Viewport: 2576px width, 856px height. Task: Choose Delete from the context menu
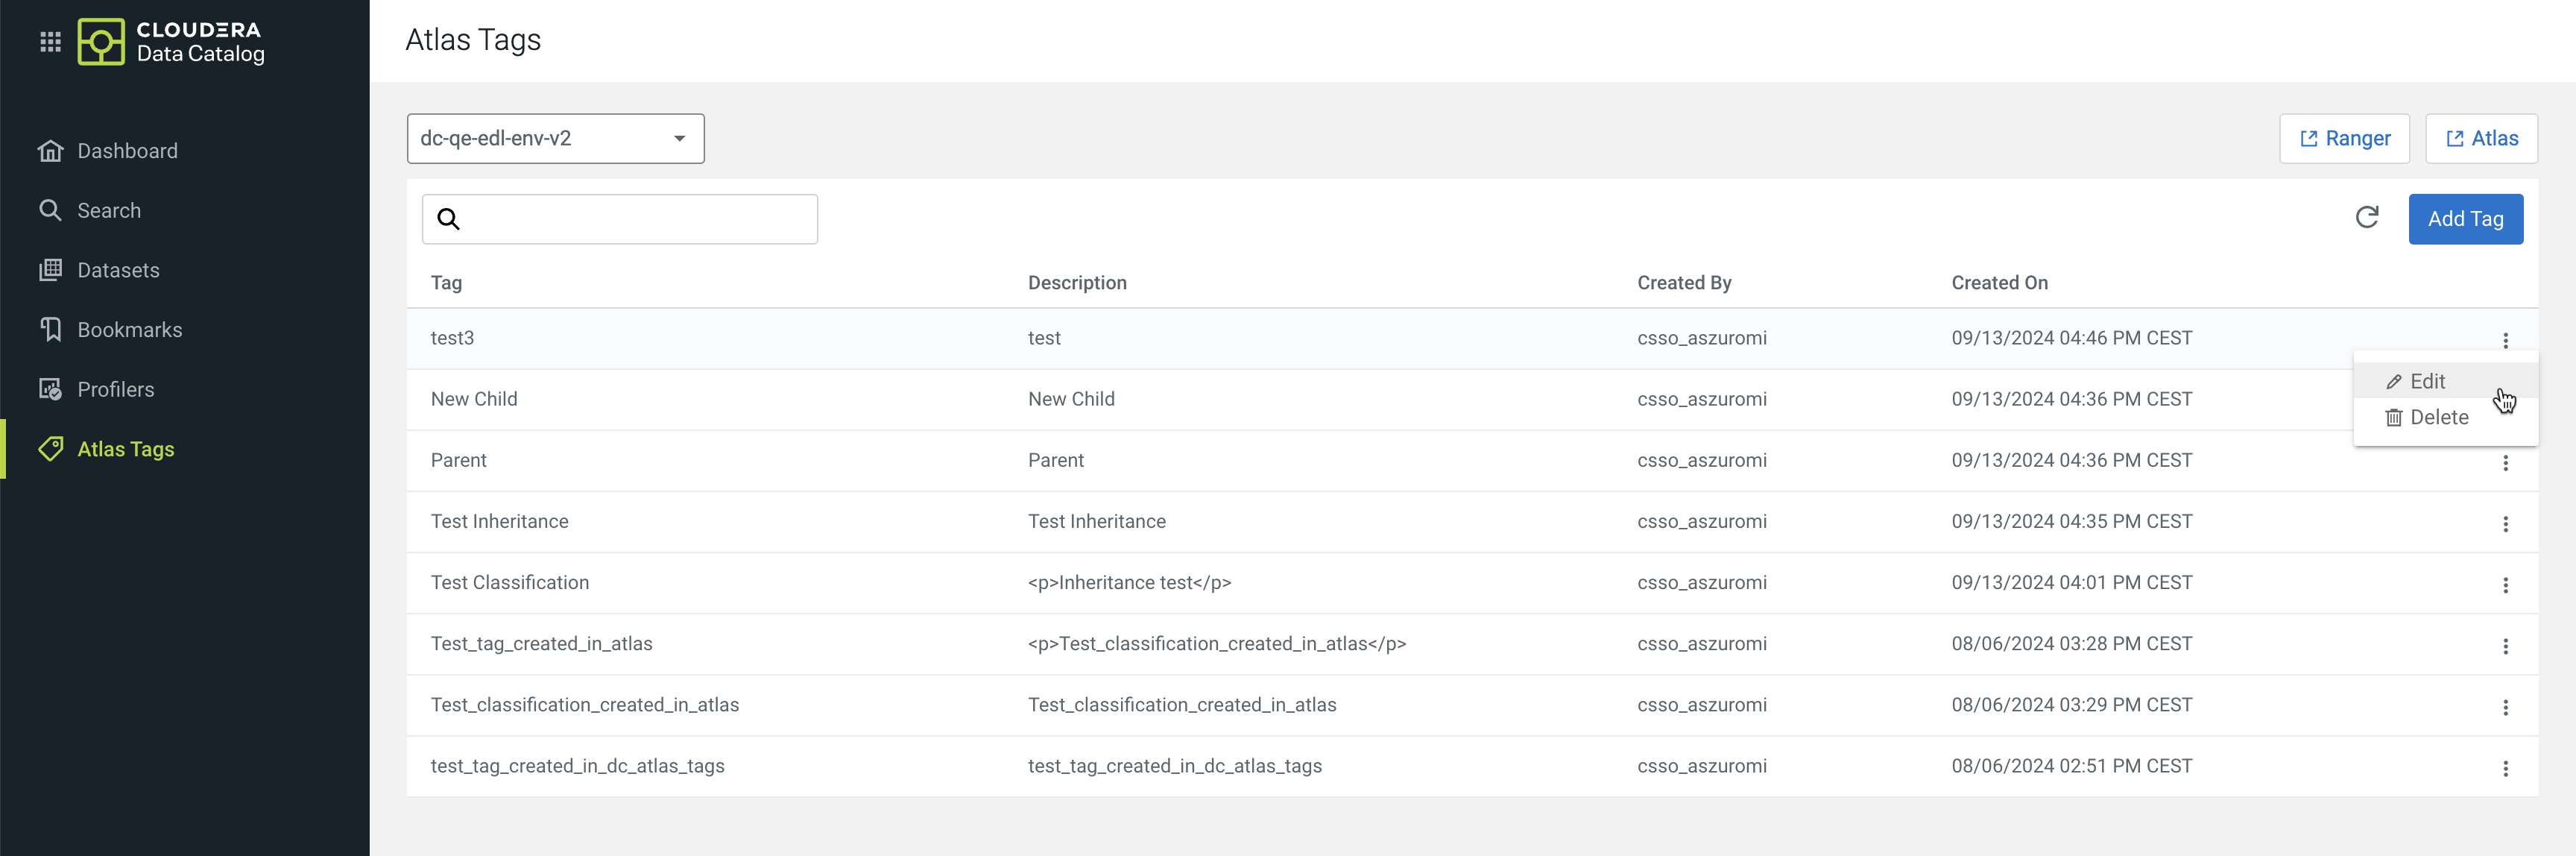tap(2445, 418)
